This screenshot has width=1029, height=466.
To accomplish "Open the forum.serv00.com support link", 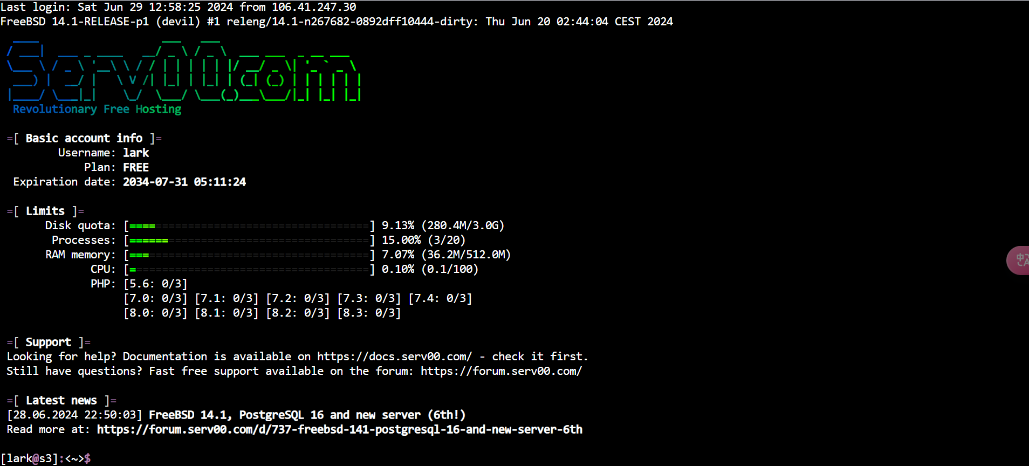I will click(501, 371).
